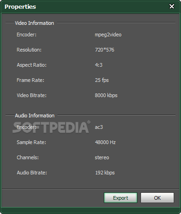181x214 pixels.
Task: Click the 720*576 resolution value
Action: coord(104,50)
